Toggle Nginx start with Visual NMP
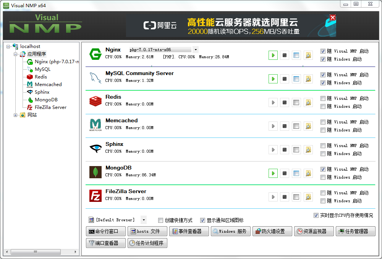382x259 pixels. (x=323, y=51)
